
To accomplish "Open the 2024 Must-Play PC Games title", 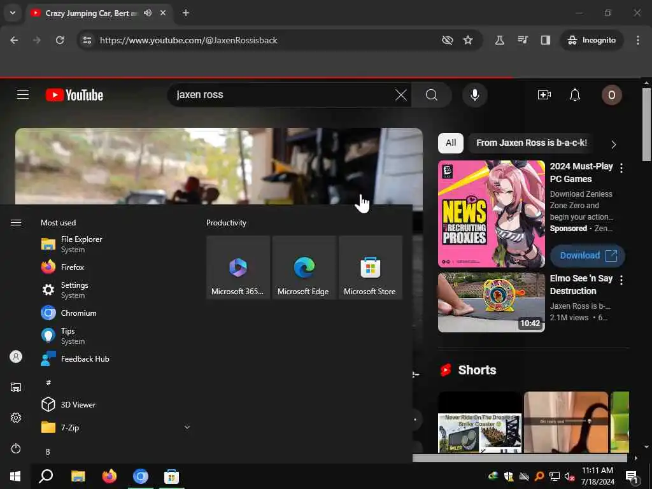I will [581, 173].
